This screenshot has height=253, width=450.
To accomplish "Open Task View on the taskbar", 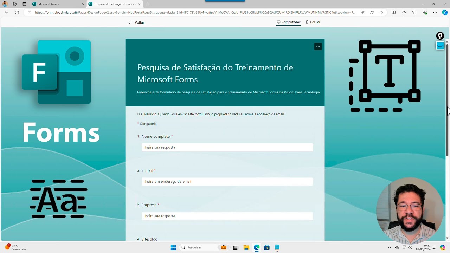I will (x=236, y=247).
